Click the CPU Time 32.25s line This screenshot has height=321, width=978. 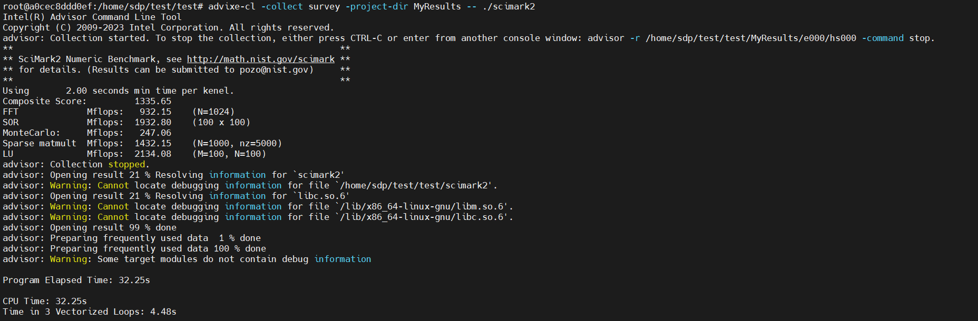click(45, 301)
